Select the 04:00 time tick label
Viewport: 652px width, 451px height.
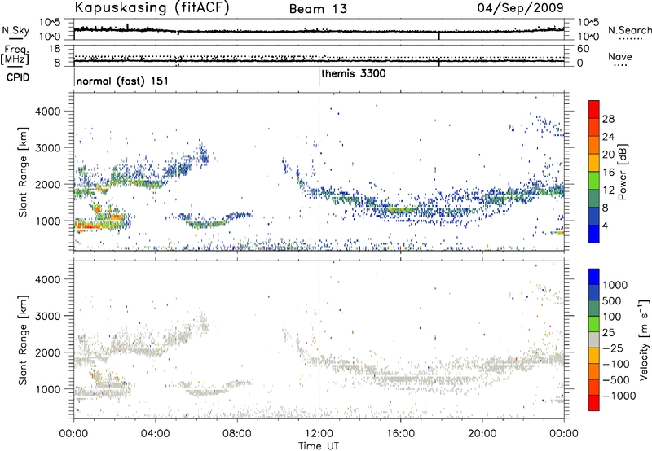click(x=156, y=434)
